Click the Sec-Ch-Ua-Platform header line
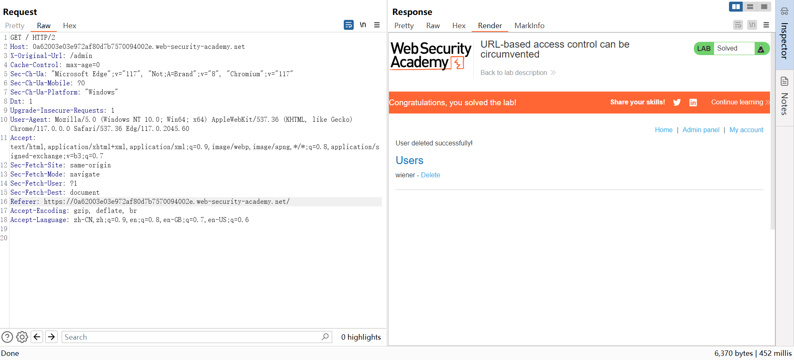 click(x=64, y=92)
